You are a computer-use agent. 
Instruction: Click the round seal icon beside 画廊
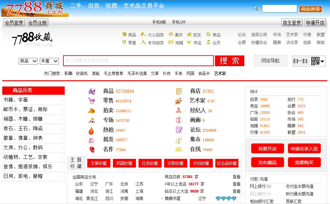pyautogui.click(x=179, y=120)
